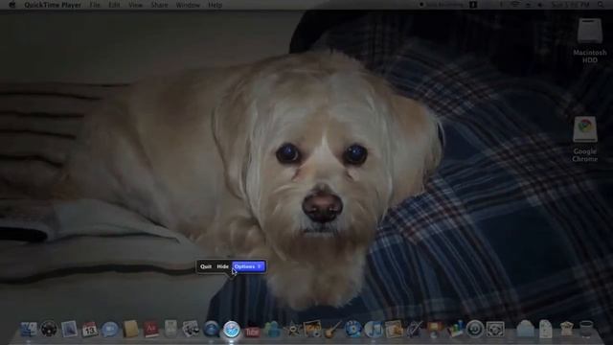Viewport: 613px width, 345px height.
Task: Open the Share menu
Action: [159, 5]
